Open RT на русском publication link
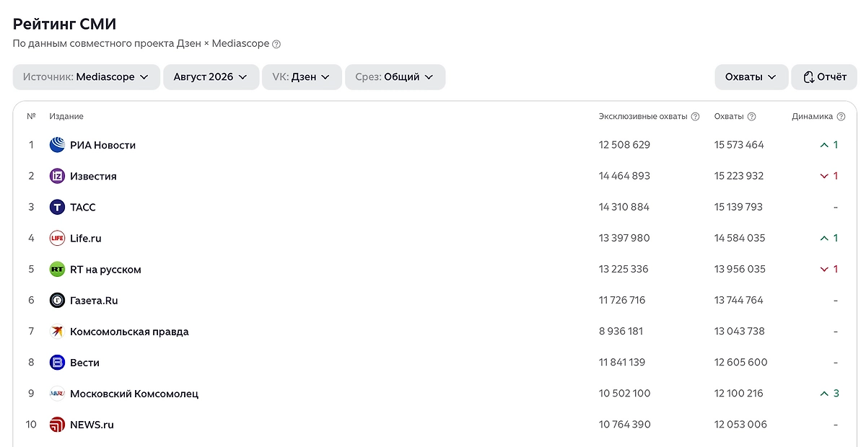866x447 pixels. pos(105,270)
